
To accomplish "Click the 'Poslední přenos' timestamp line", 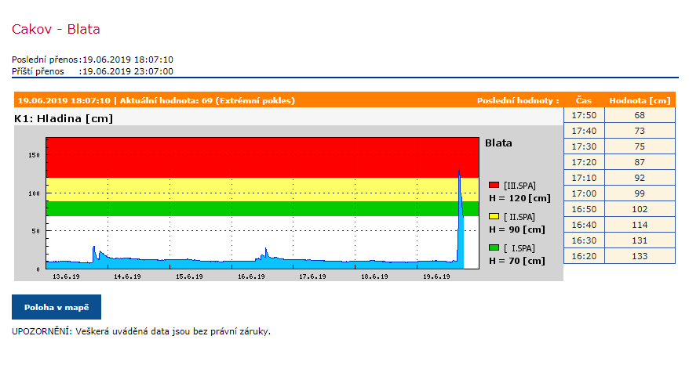I will pos(93,60).
